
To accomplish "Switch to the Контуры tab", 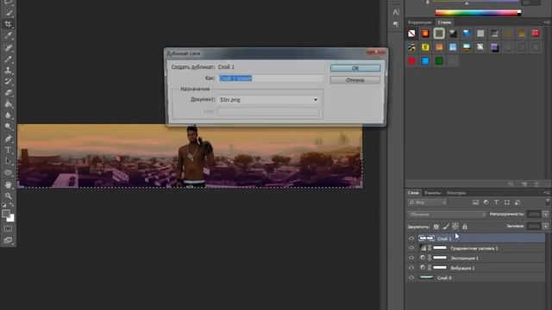I will click(456, 193).
